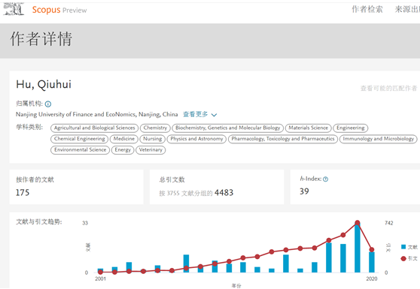Click the h-index help icon
420x289 pixels.
coord(325,179)
